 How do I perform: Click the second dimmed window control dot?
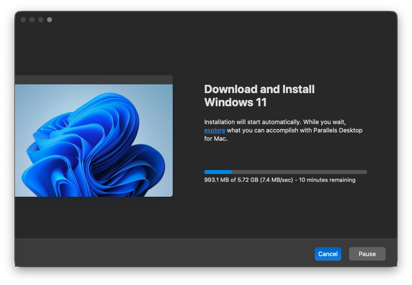(x=32, y=20)
